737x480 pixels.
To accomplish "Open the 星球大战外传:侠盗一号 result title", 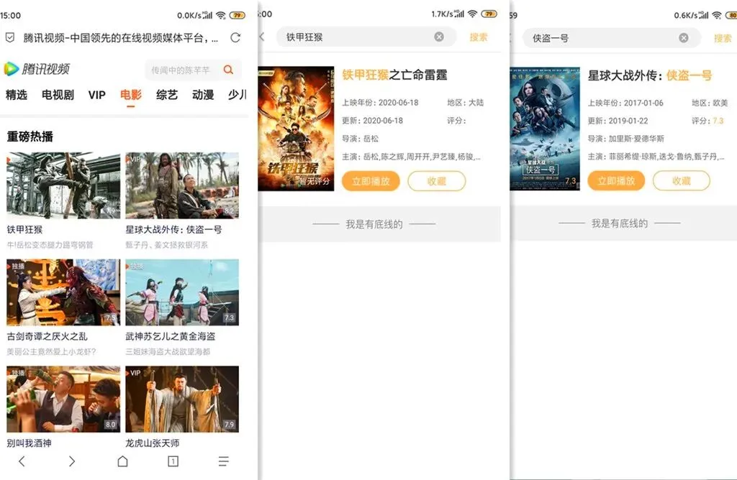I will click(650, 75).
